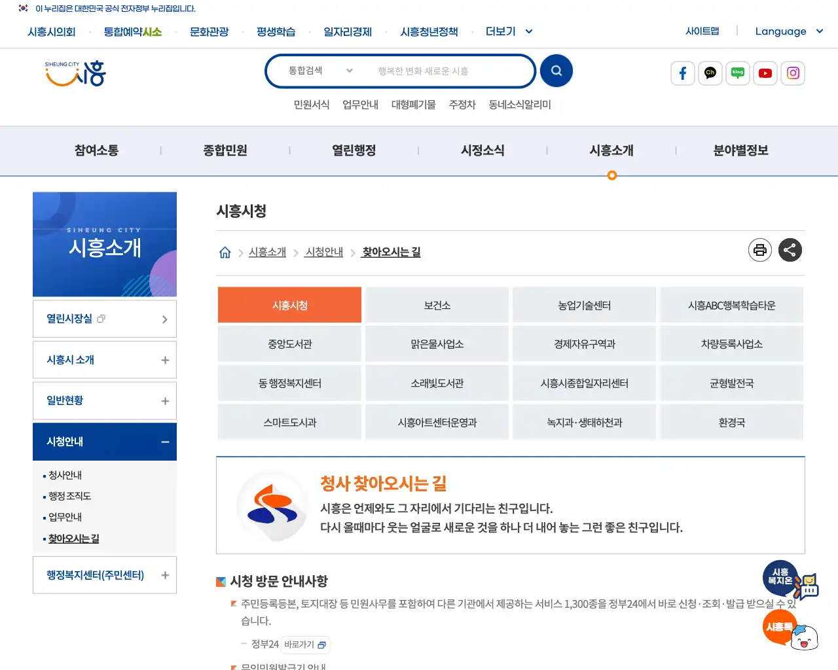Viewport: 838px width, 670px height.
Task: Click the home breadcrumb icon
Action: click(225, 253)
